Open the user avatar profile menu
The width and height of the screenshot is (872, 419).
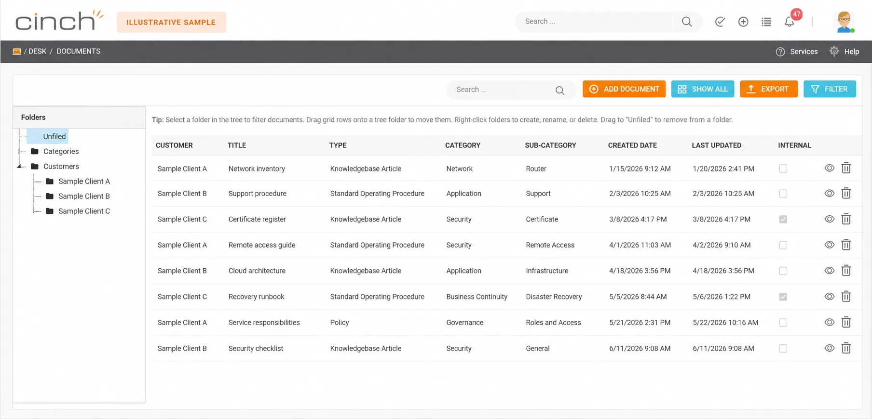click(x=844, y=22)
